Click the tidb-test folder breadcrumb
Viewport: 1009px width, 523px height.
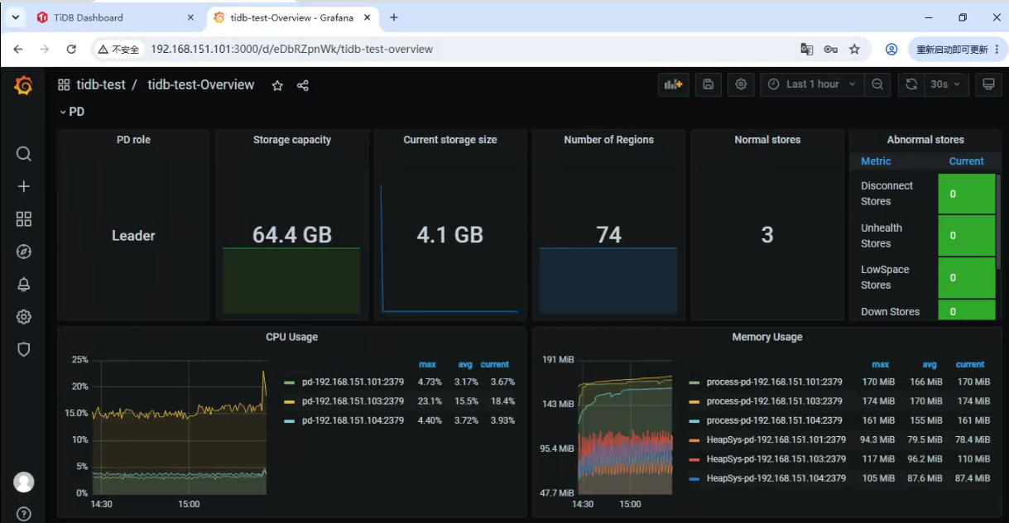pos(101,84)
